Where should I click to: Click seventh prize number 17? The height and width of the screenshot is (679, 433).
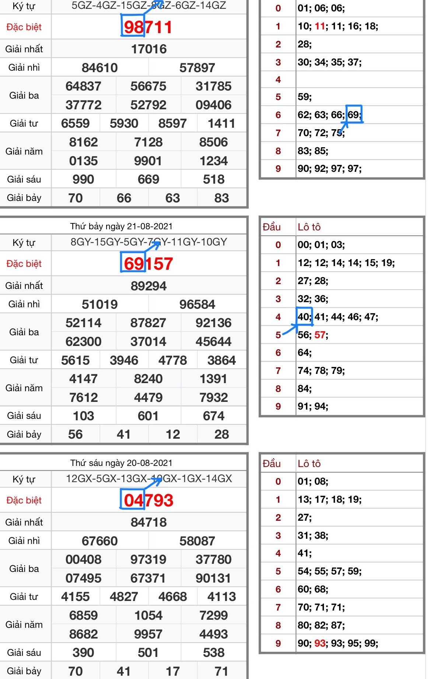[x=173, y=671]
